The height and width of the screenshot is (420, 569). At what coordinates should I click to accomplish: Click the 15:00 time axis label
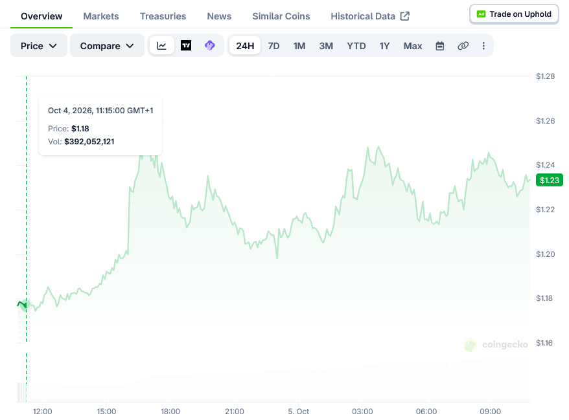click(106, 412)
